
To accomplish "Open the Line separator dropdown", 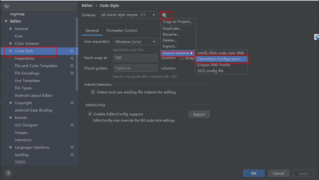I will coord(135,42).
